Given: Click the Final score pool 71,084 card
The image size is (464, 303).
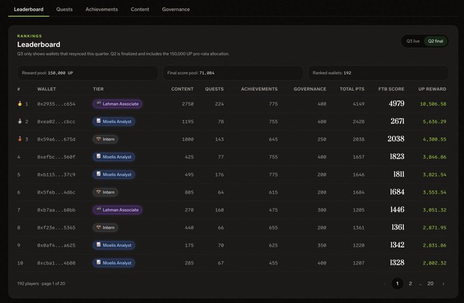Looking at the screenshot, I should click(x=233, y=73).
